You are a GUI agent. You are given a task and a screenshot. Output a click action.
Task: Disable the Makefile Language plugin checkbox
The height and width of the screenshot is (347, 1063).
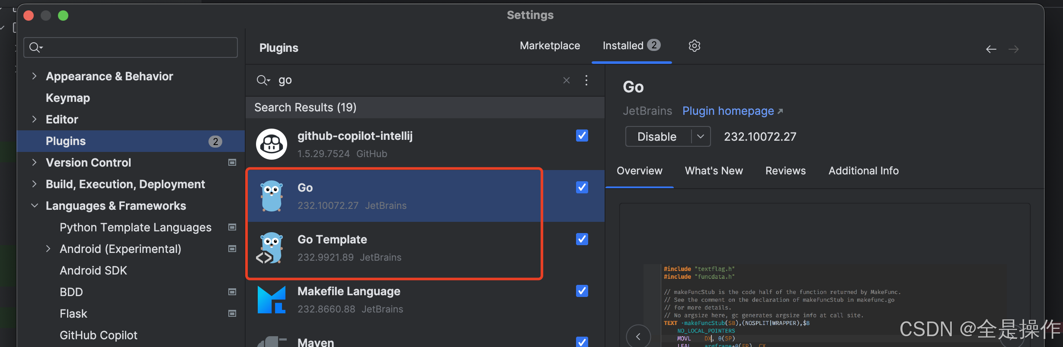click(582, 291)
